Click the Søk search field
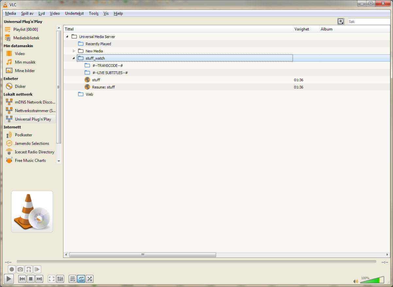393x287 pixels. (369, 22)
